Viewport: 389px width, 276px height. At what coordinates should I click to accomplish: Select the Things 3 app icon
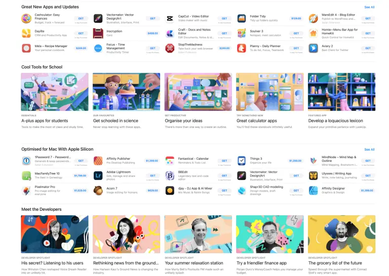[x=242, y=161]
